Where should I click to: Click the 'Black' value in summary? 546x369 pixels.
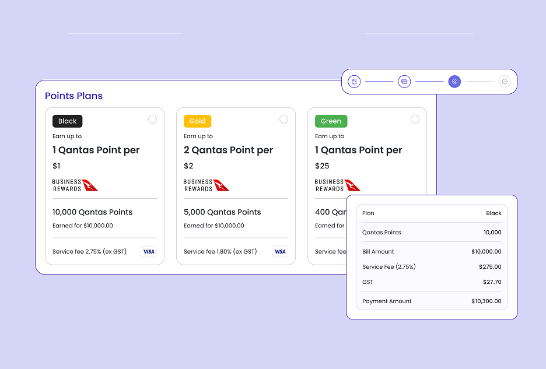(494, 213)
